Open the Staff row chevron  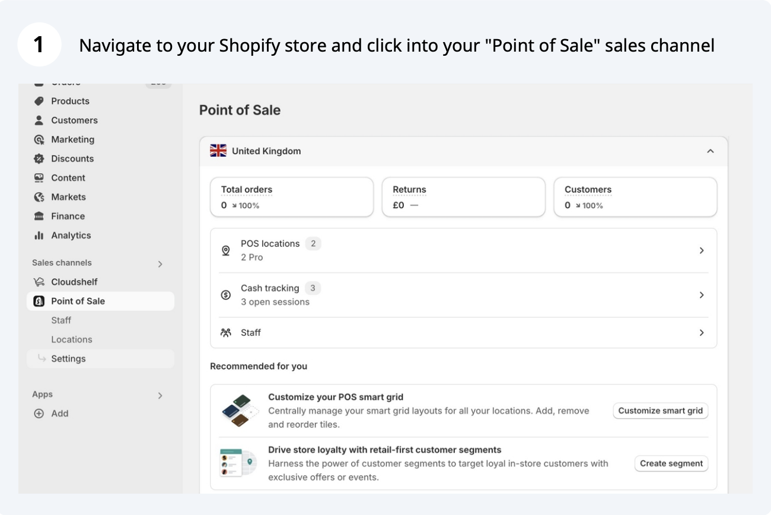[702, 333]
